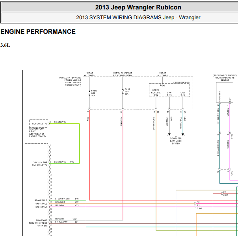This screenshot has height=236, width=238.
Task: Click the "SPD CTRL 2" pin label
Action: coord(41,204)
